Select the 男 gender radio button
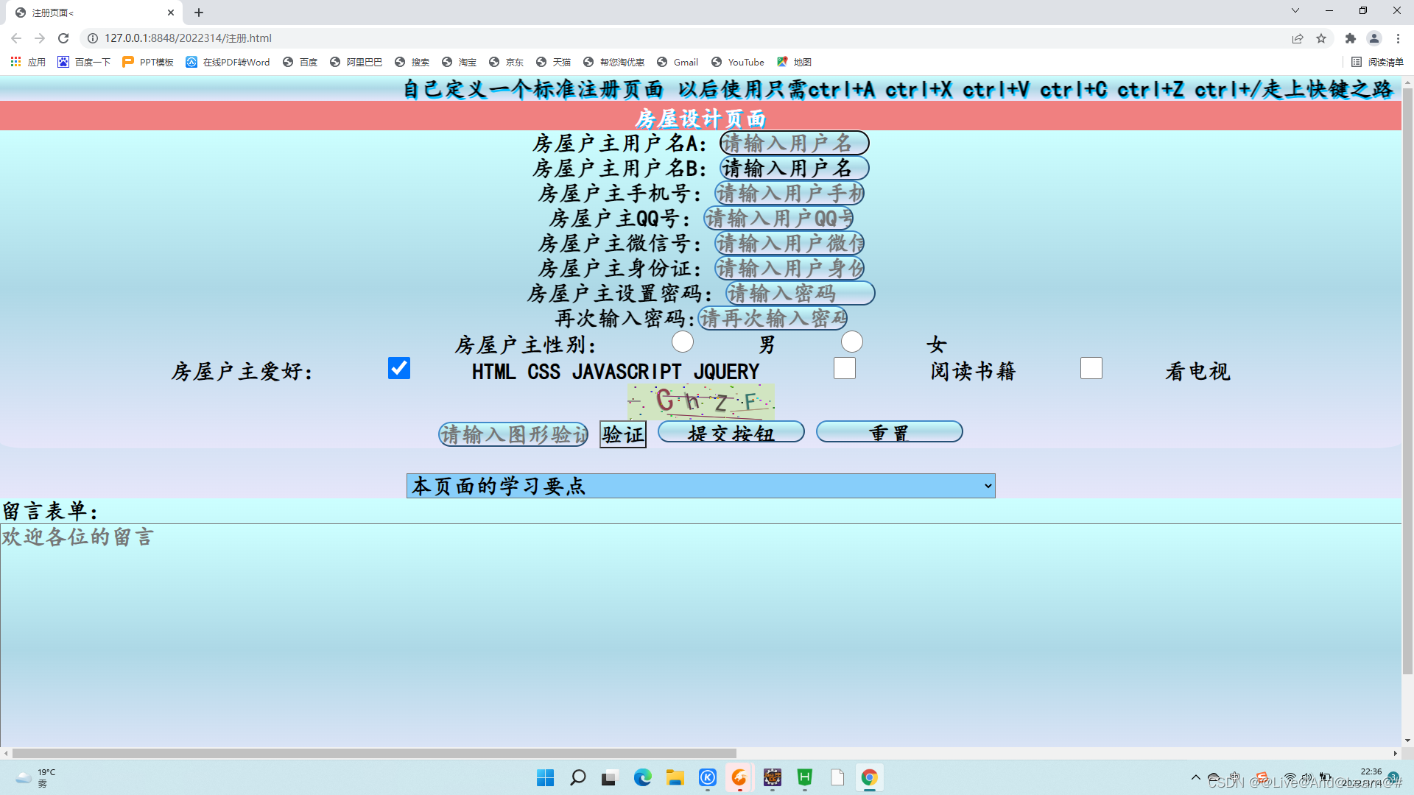This screenshot has width=1414, height=795. [682, 342]
